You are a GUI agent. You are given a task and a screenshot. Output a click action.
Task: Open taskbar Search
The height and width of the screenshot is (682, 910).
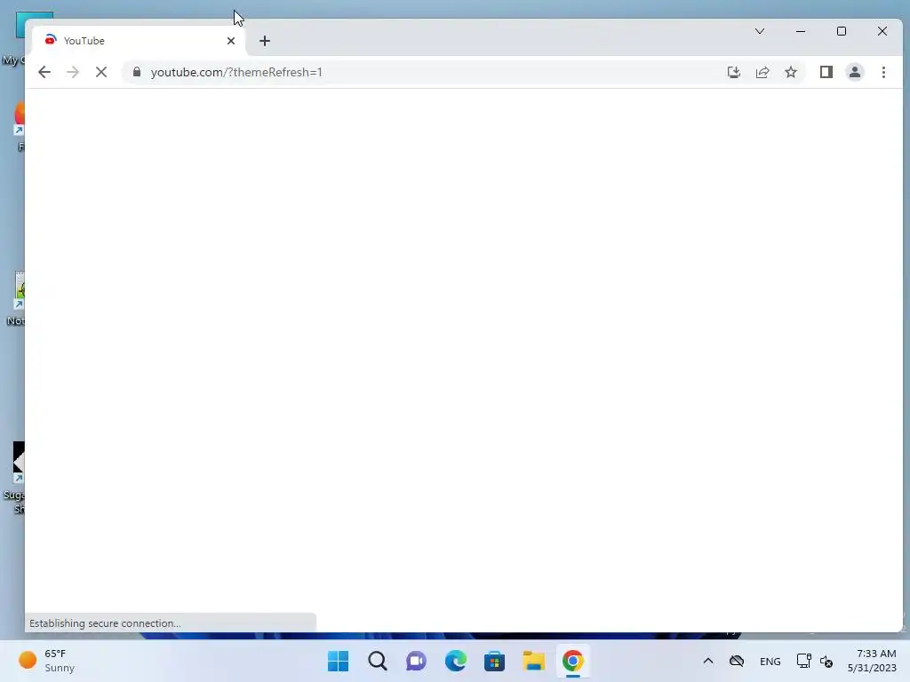pyautogui.click(x=377, y=661)
